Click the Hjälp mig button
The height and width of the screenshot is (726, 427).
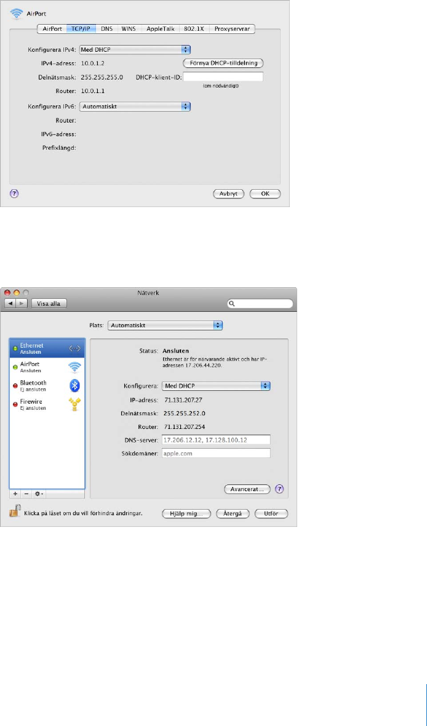coord(186,513)
